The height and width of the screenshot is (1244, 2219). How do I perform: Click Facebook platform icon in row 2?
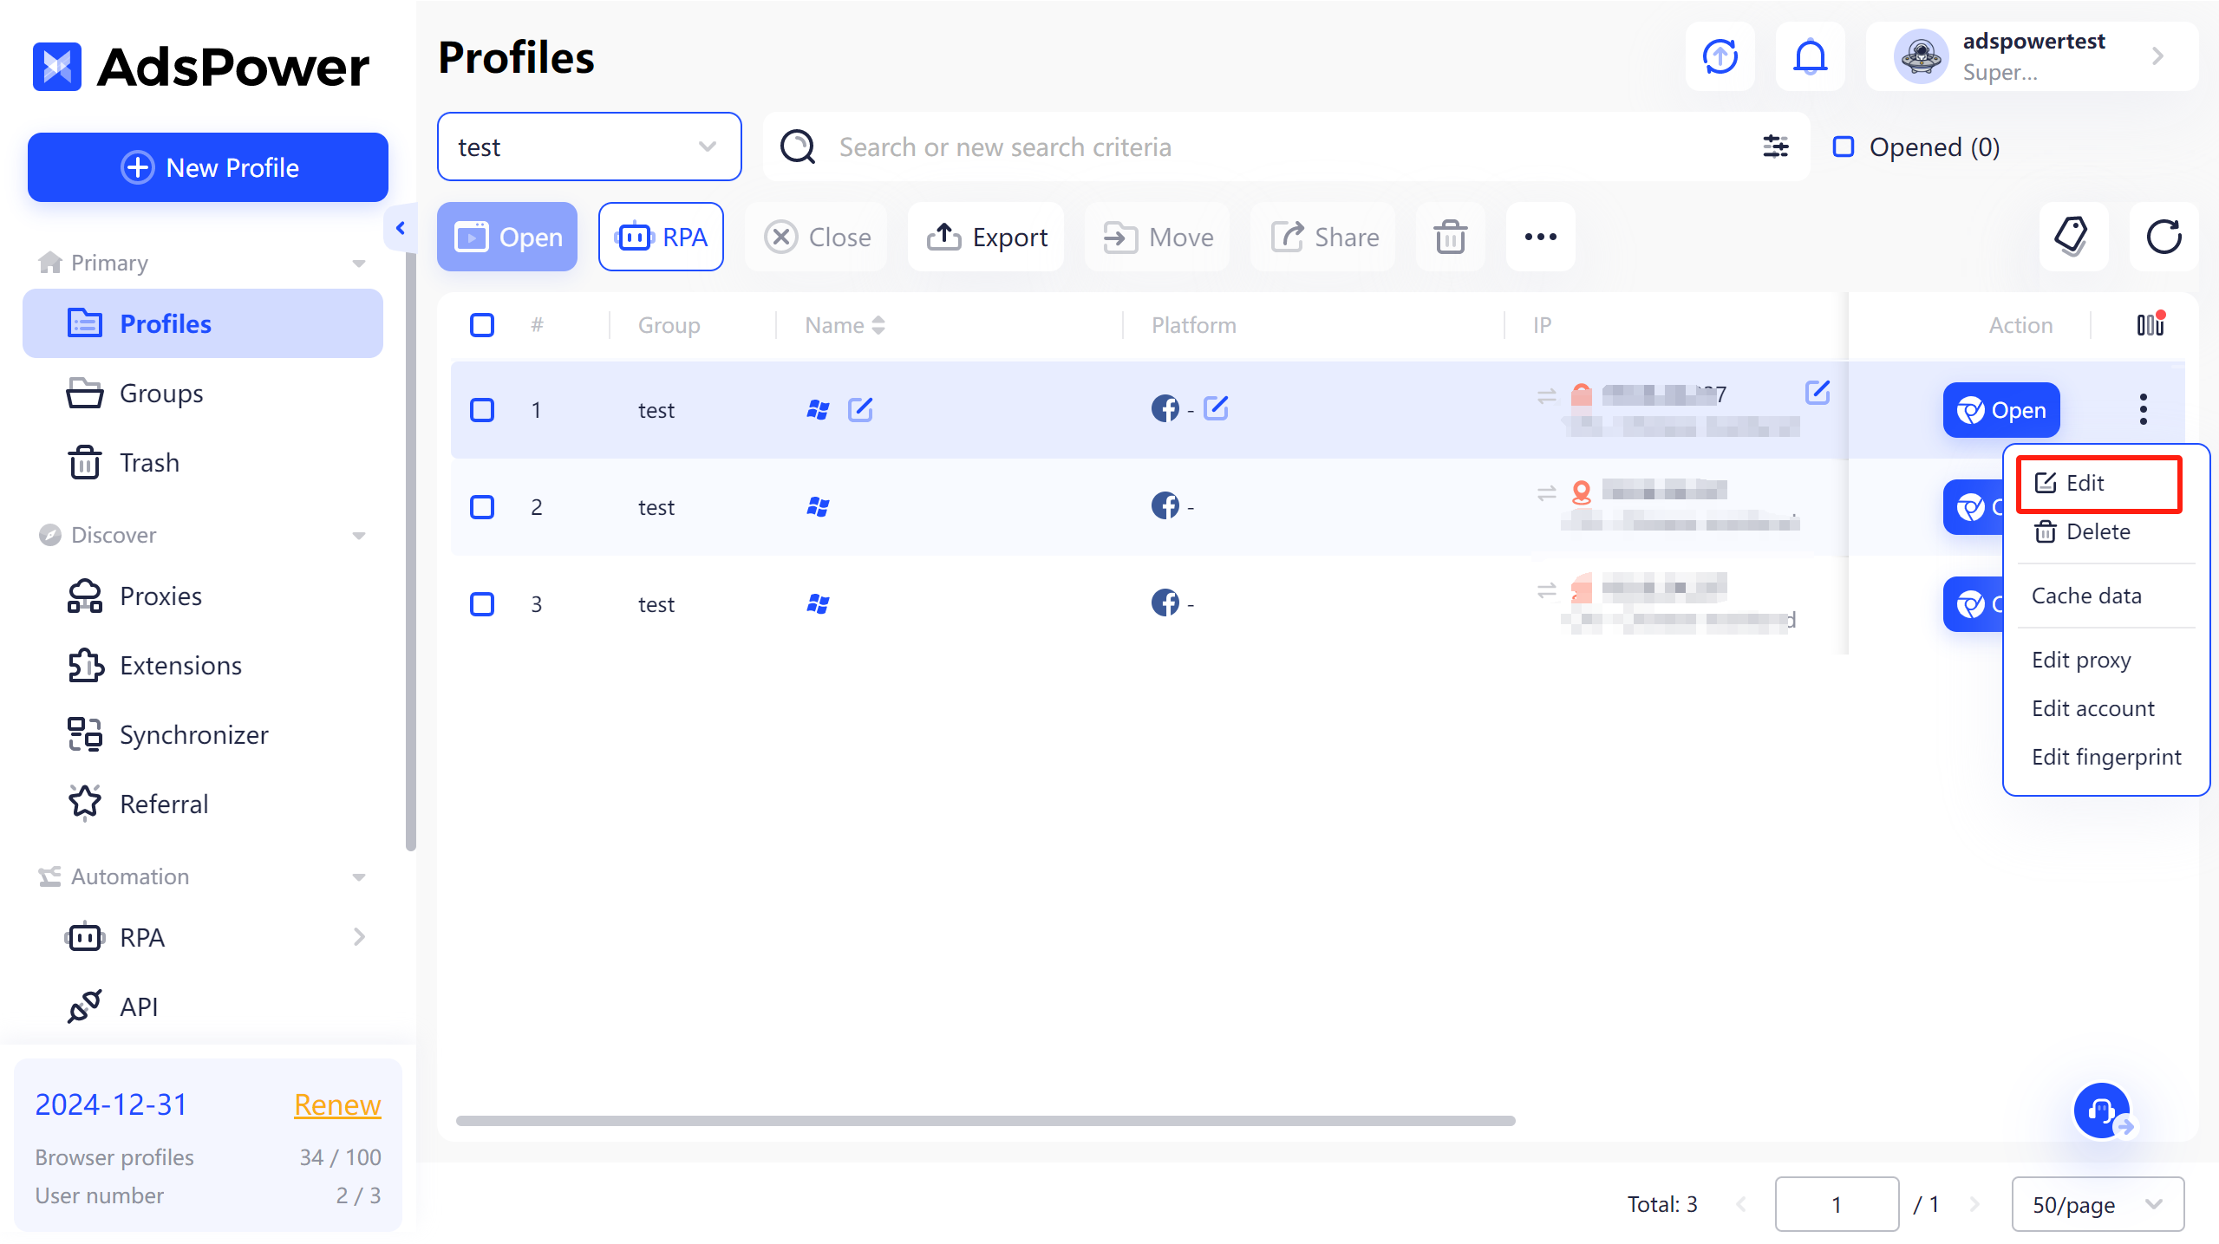pyautogui.click(x=1165, y=505)
